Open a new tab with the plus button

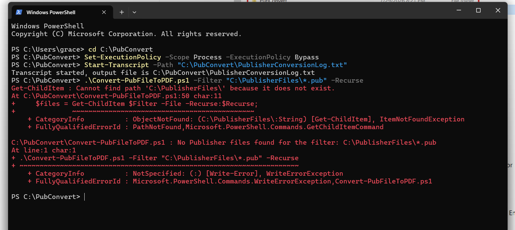pyautogui.click(x=122, y=12)
